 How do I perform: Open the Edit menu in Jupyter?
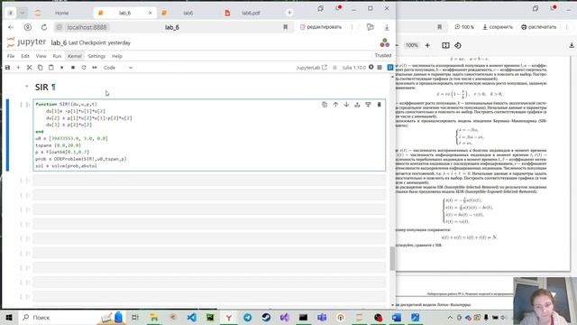pos(25,56)
